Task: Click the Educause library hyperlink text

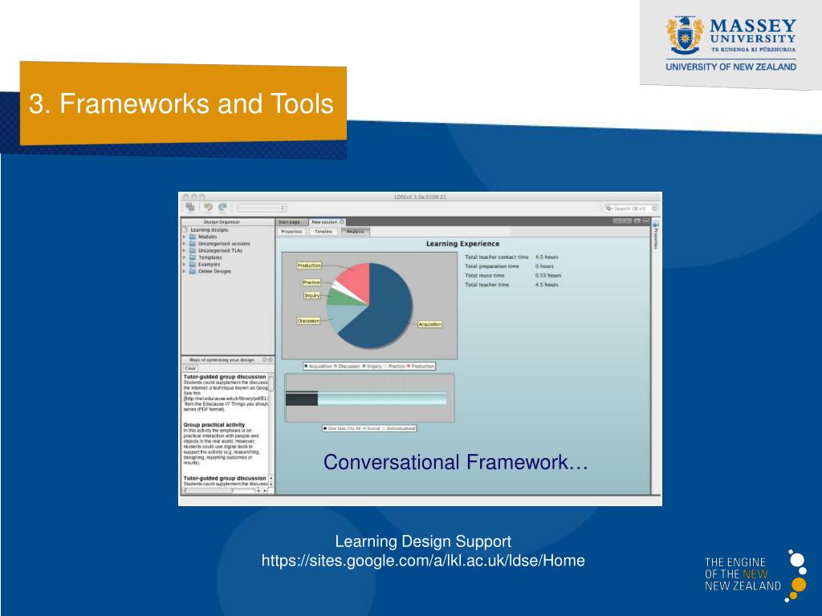Action: point(226,399)
